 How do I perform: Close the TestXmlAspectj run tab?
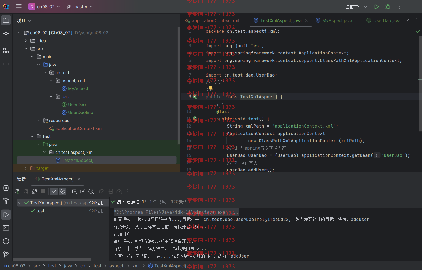point(79,179)
